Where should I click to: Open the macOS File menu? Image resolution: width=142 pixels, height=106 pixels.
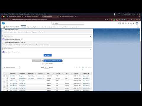[10, 14]
